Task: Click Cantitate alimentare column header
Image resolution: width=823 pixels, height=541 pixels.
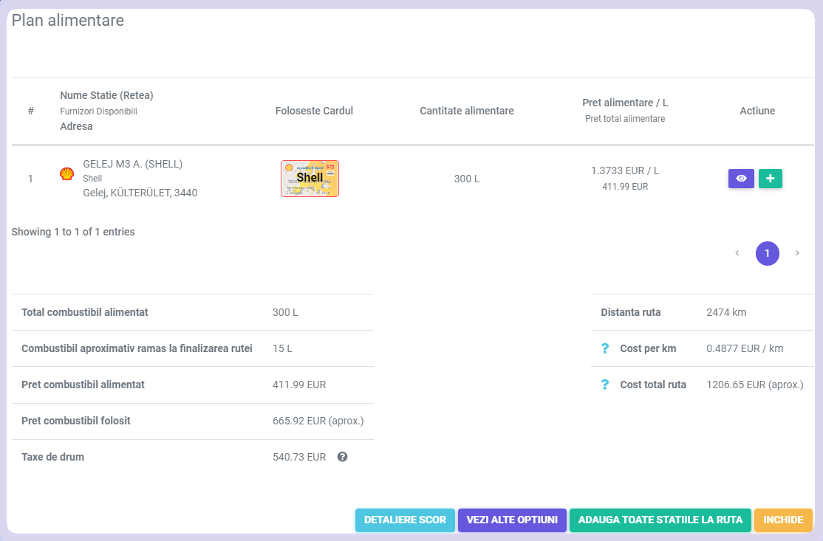Action: coord(467,111)
